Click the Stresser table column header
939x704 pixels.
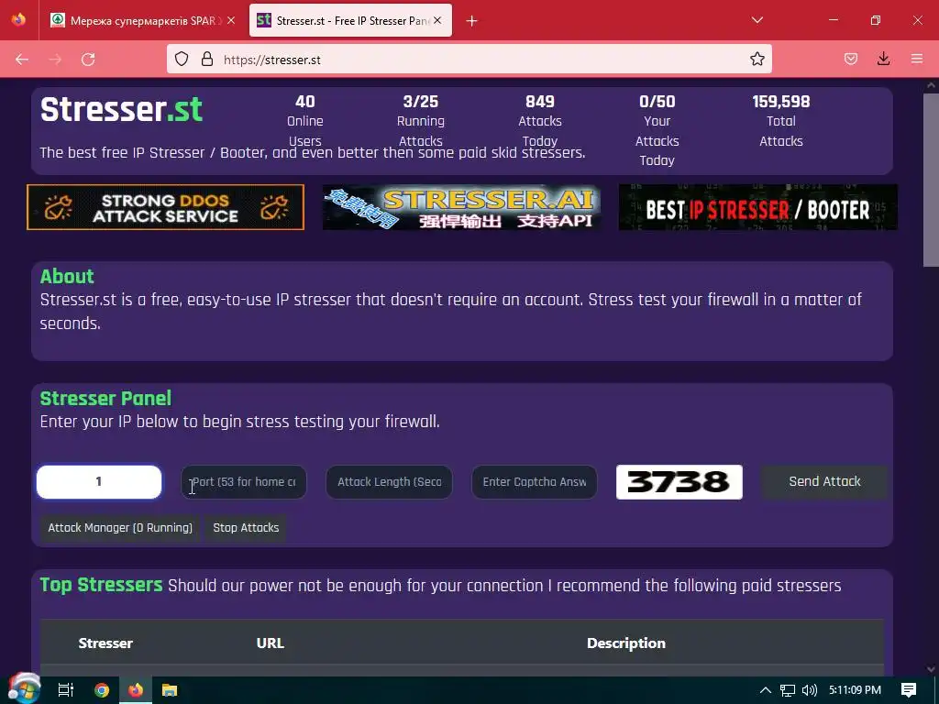click(105, 643)
